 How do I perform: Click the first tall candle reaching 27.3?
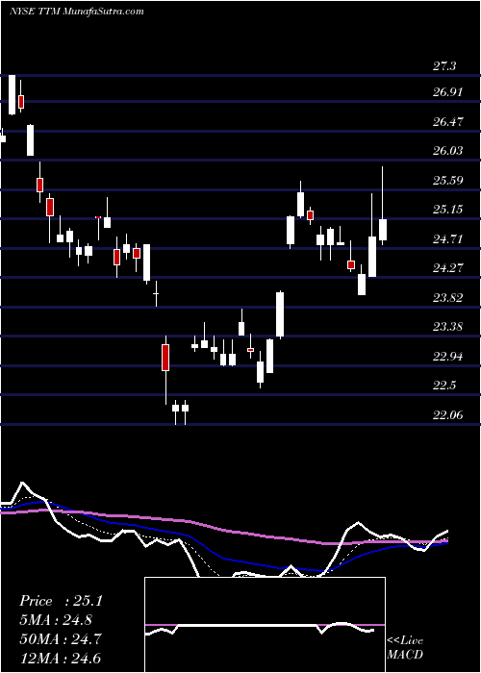12,95
